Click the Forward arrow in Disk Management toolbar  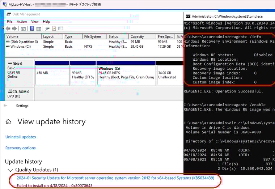[14, 29]
